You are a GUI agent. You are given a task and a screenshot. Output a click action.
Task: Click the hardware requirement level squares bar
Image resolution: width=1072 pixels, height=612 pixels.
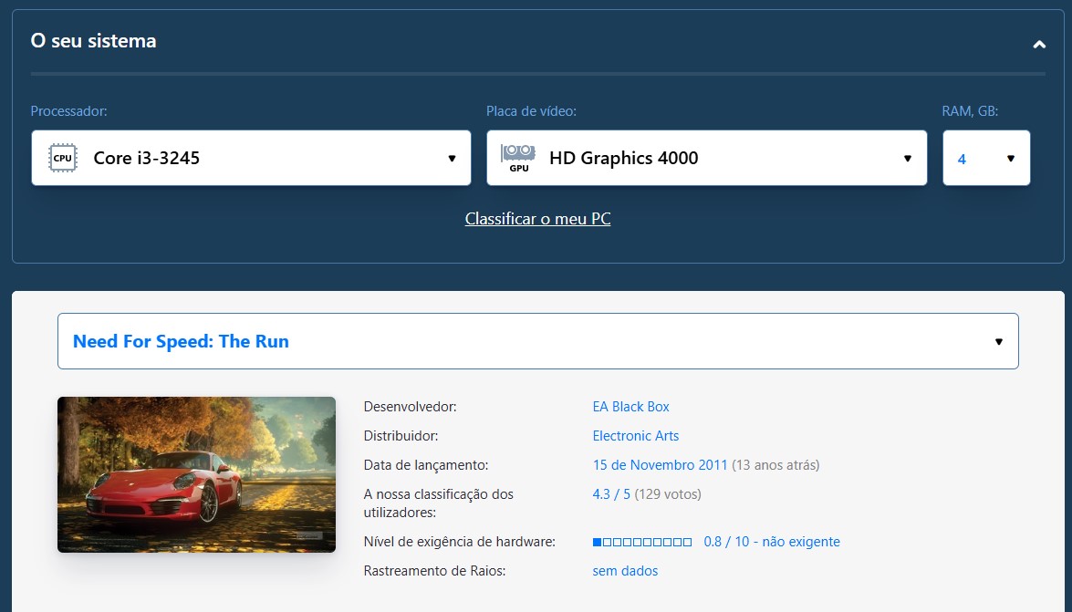coord(642,542)
